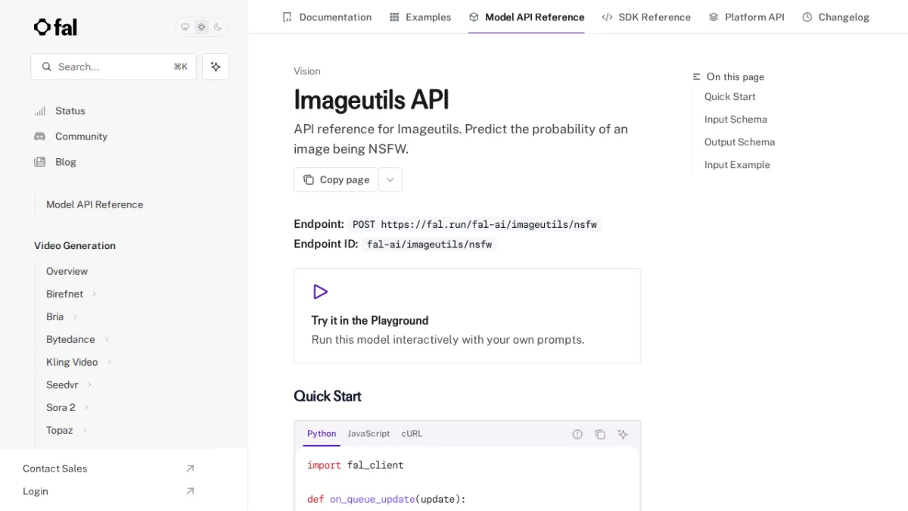Click the Contact Sales external arrow icon

[190, 469]
